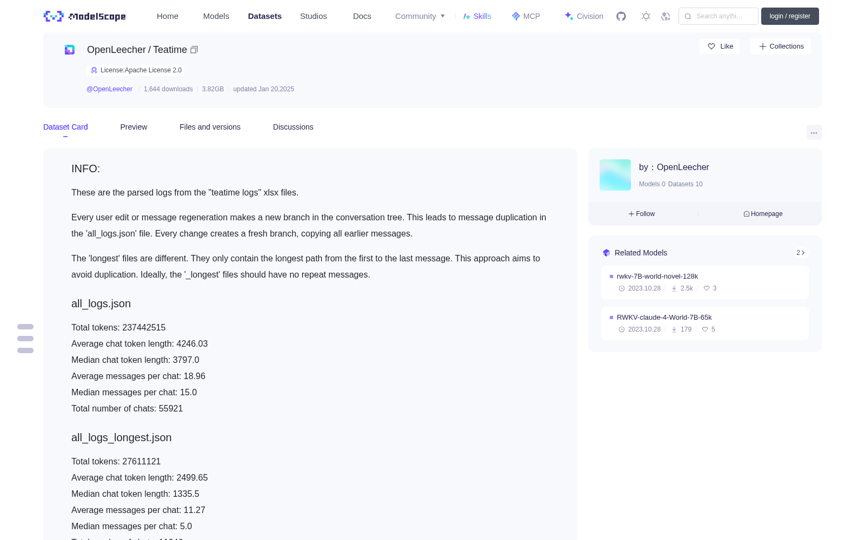Click the ModelScope logo
The width and height of the screenshot is (865, 540).
tap(85, 16)
